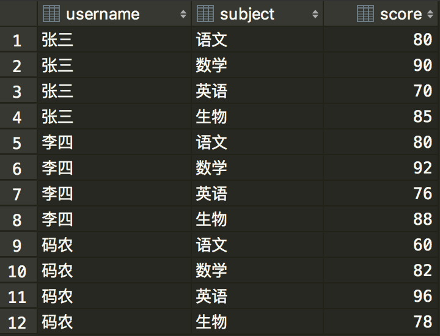Select row number 1

pyautogui.click(x=18, y=40)
